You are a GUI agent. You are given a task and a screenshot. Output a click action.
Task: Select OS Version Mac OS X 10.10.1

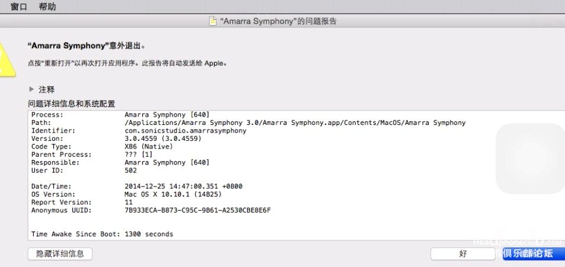[173, 194]
